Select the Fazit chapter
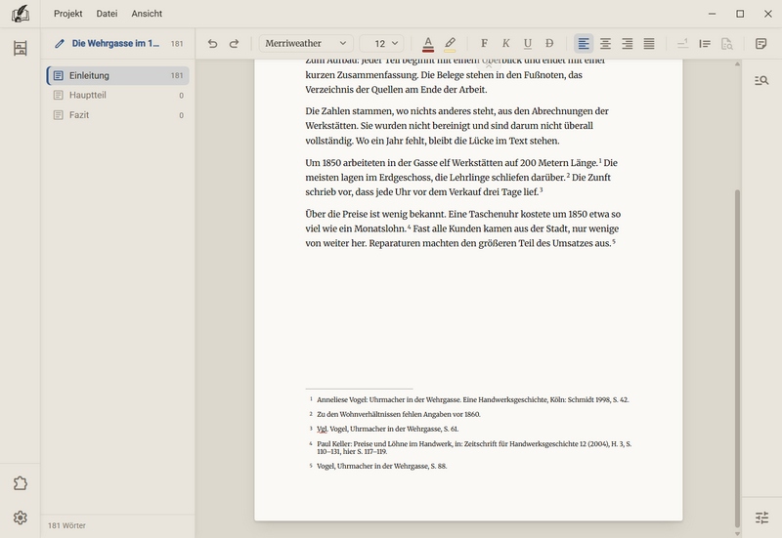 [x=118, y=114]
